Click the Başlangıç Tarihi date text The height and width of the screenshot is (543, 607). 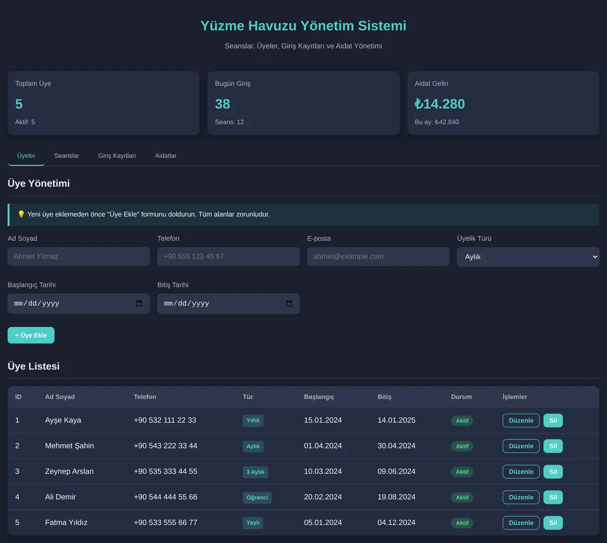[x=37, y=303]
